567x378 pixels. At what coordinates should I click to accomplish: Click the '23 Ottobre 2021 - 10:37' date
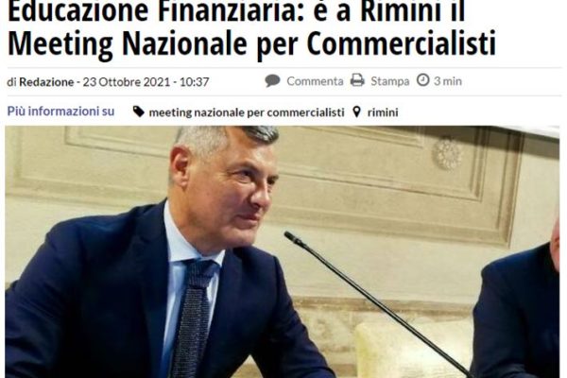[146, 82]
